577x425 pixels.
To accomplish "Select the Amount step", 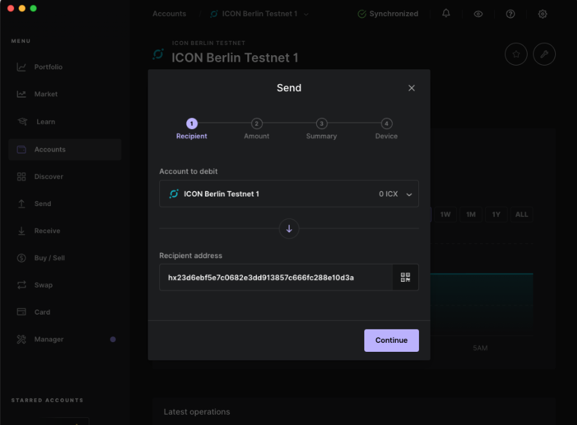I will pos(256,128).
